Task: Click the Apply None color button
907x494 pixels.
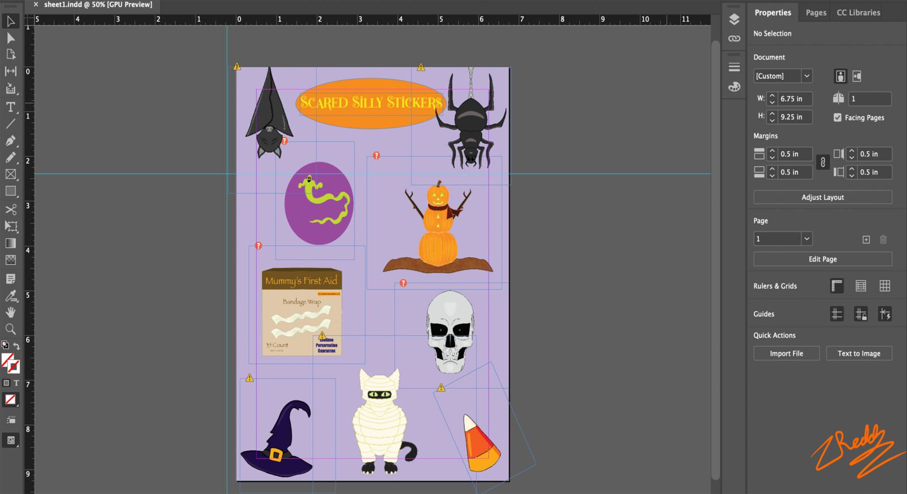Action: coord(10,400)
